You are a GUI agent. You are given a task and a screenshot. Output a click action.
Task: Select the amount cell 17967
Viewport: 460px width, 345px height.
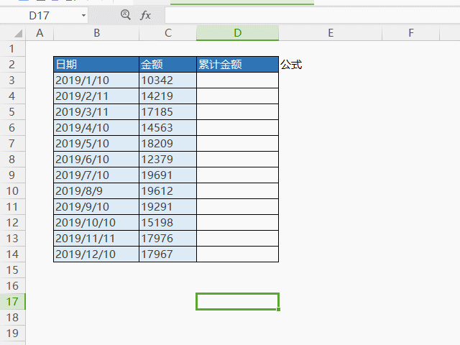pyautogui.click(x=167, y=254)
